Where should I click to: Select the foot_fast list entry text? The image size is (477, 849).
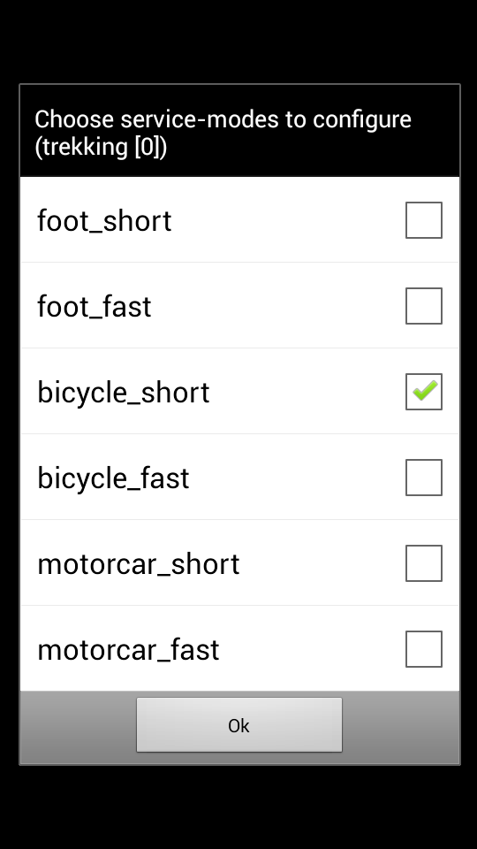95,307
